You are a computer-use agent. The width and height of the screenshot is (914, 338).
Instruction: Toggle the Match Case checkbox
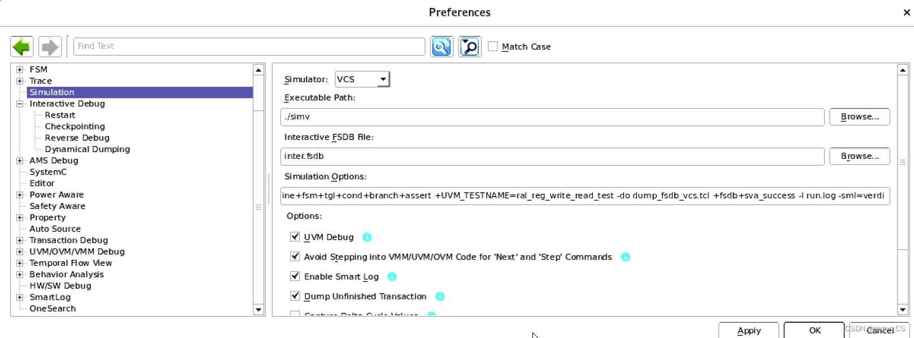coord(493,47)
